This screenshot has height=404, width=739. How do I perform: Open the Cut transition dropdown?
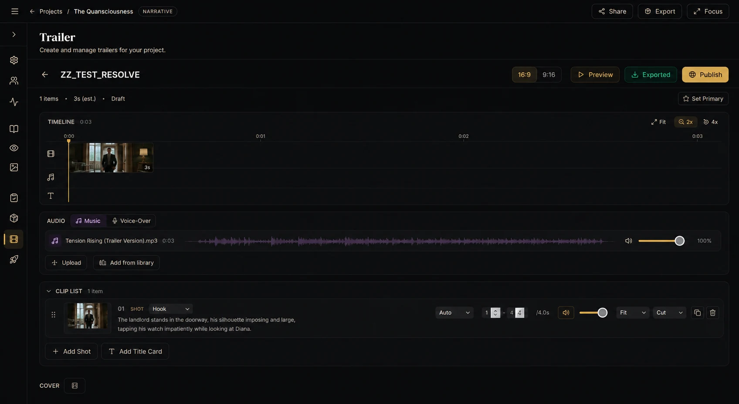669,313
